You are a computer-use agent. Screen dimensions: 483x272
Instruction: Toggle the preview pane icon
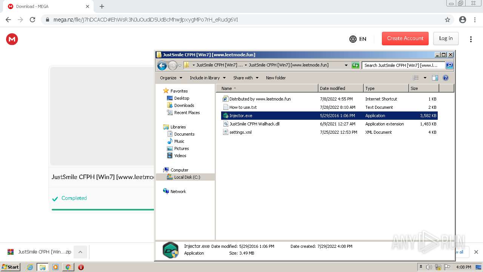coord(435,78)
